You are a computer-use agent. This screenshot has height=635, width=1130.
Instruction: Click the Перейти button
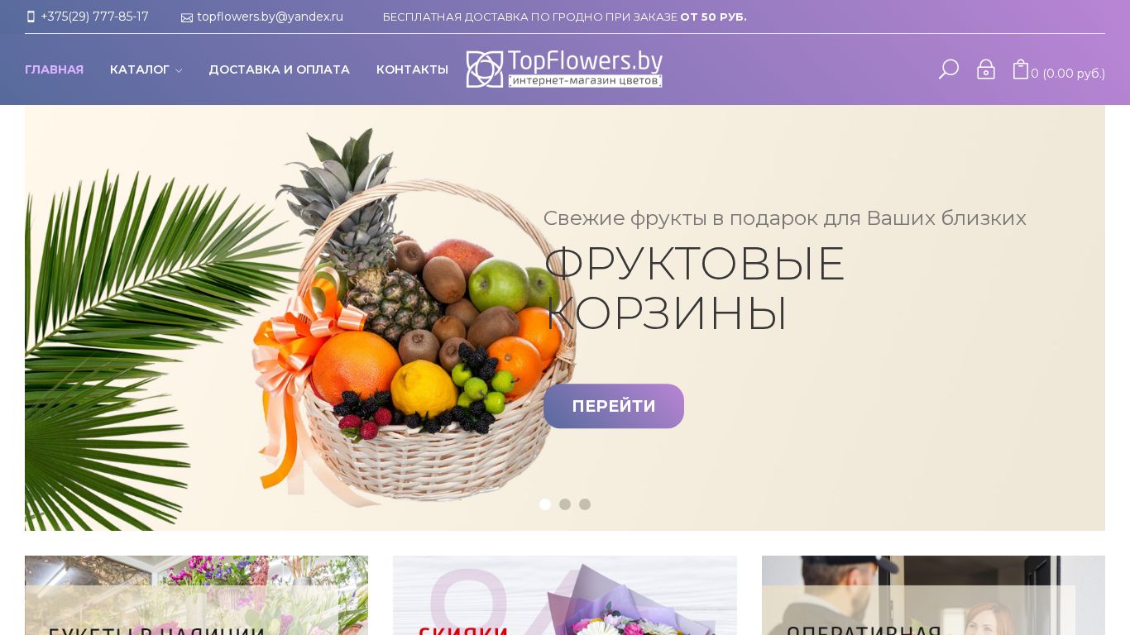coord(614,406)
